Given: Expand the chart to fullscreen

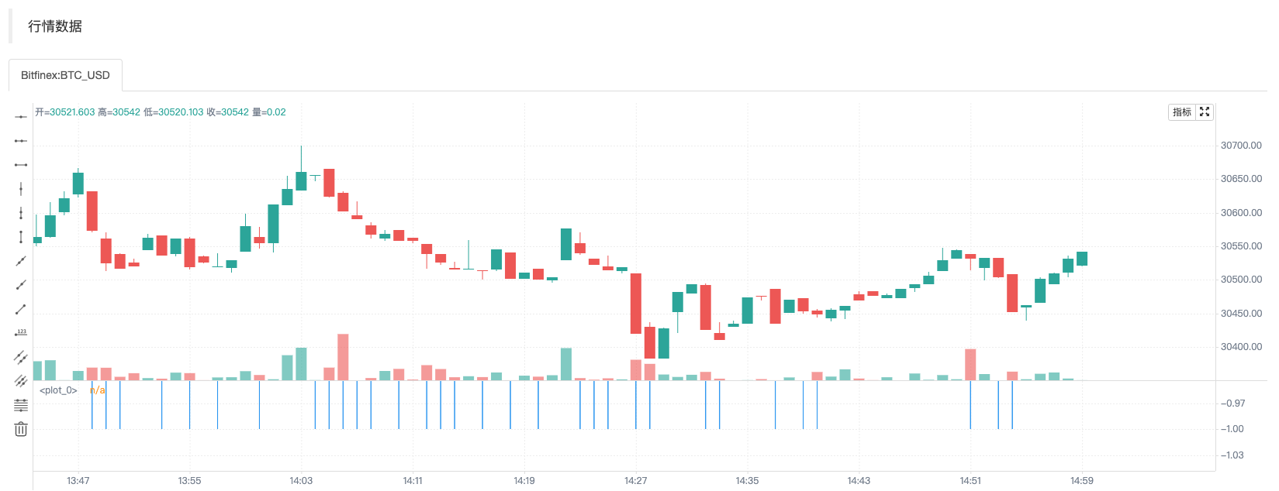Looking at the screenshot, I should [1205, 112].
